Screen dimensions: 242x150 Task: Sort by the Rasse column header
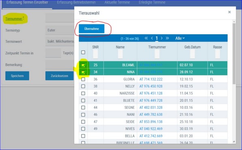[217, 47]
